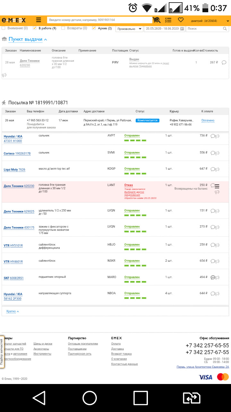The height and width of the screenshot is (412, 231).
Task: Open the filled comment bubble in the SKF 494 ₽ row
Action: (x=213, y=277)
